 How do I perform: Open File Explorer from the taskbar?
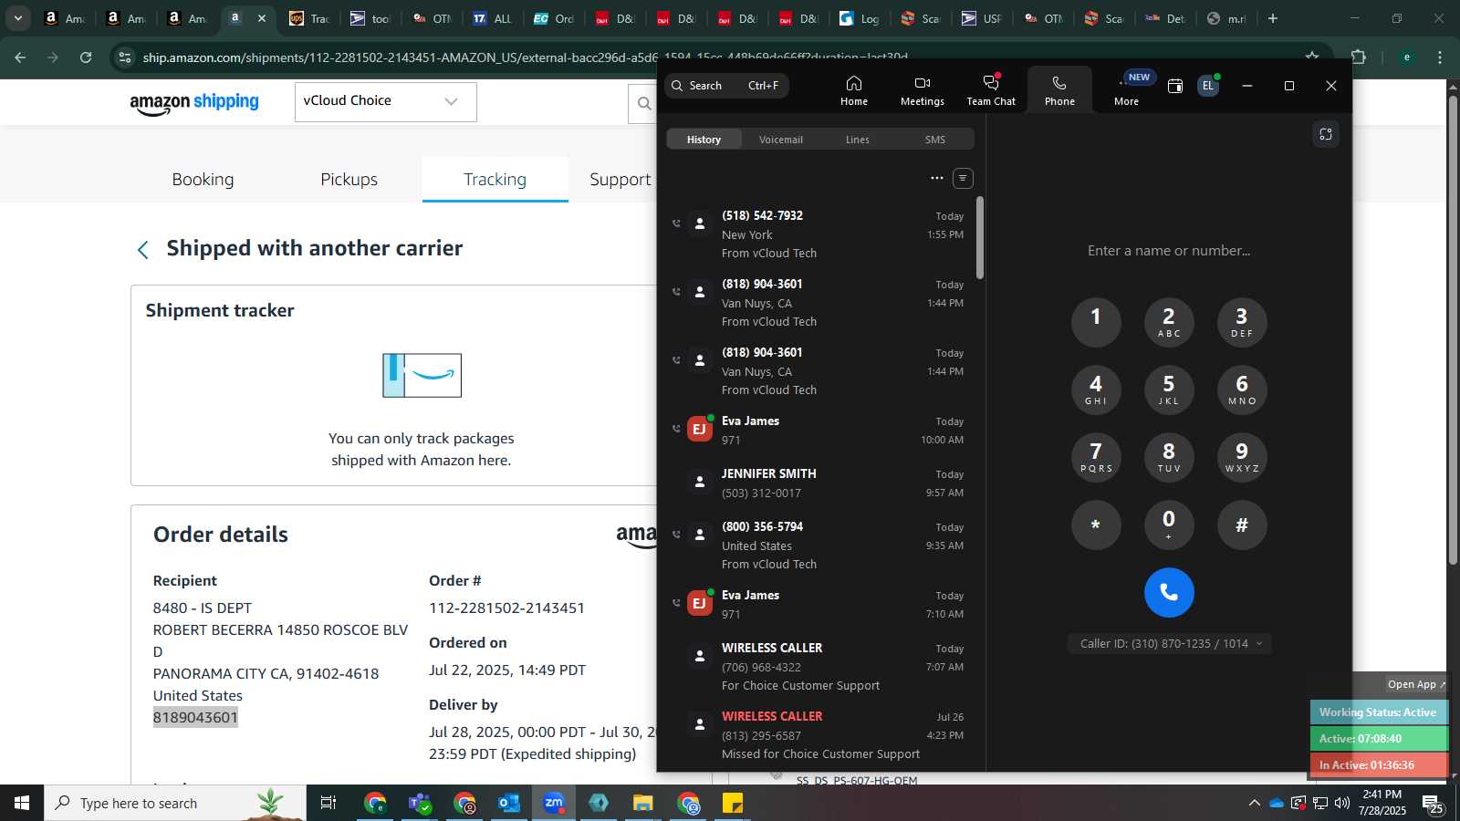point(643,803)
